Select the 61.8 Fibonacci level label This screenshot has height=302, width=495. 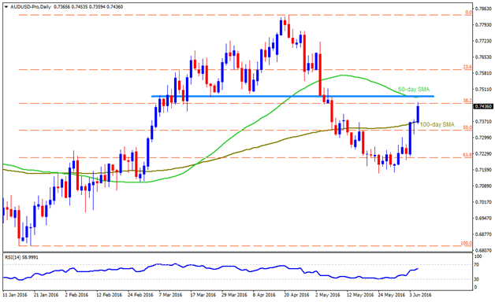tap(467, 155)
